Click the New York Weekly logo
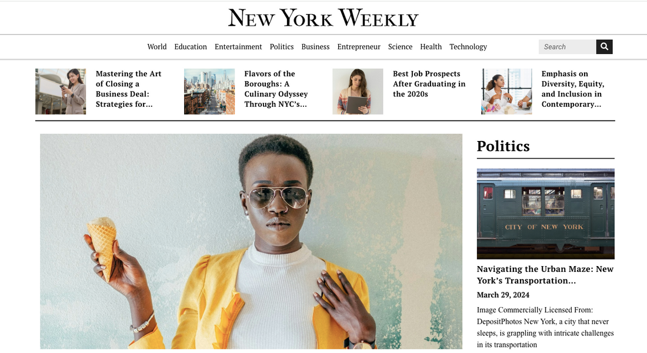 [323, 18]
